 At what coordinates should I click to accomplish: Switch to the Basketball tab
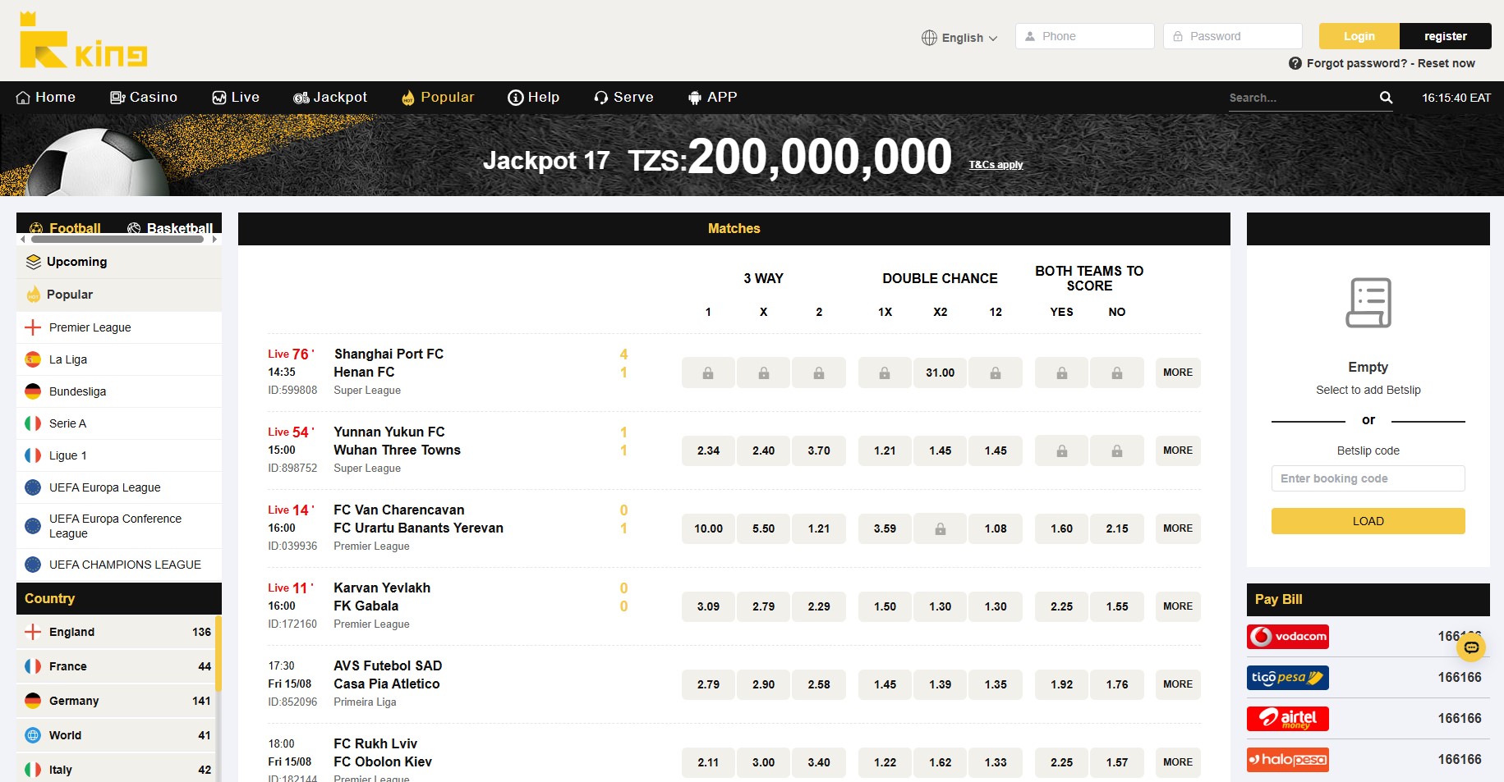(x=170, y=228)
